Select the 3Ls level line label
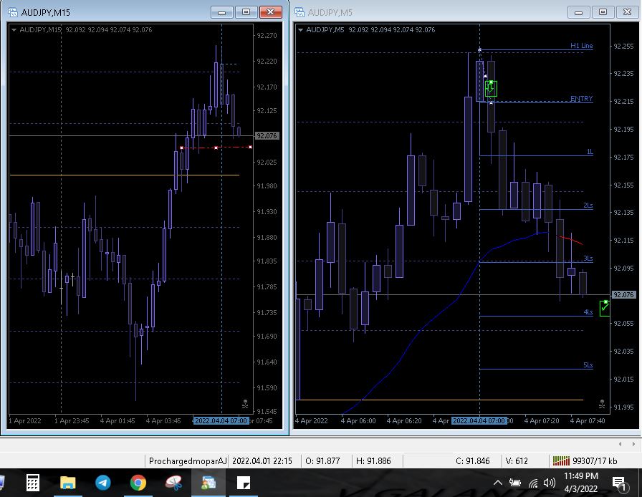642x497 pixels. point(588,259)
